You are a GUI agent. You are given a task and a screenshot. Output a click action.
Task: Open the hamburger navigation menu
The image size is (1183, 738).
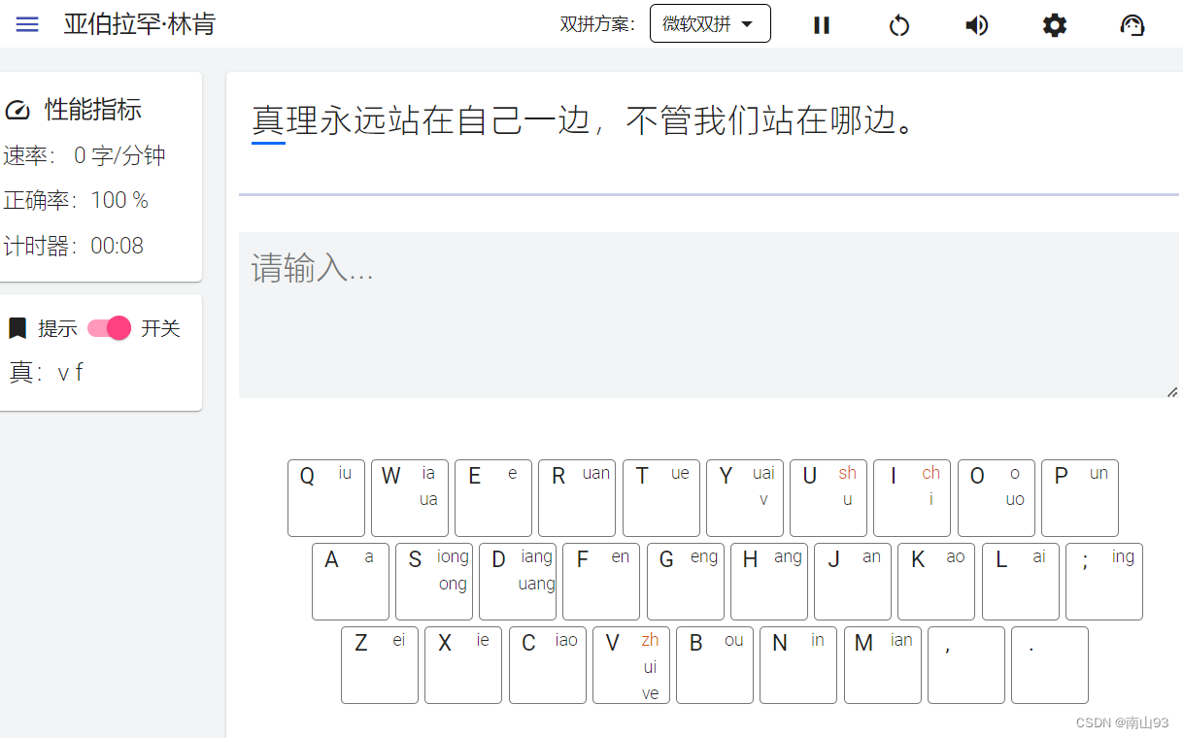pos(27,24)
